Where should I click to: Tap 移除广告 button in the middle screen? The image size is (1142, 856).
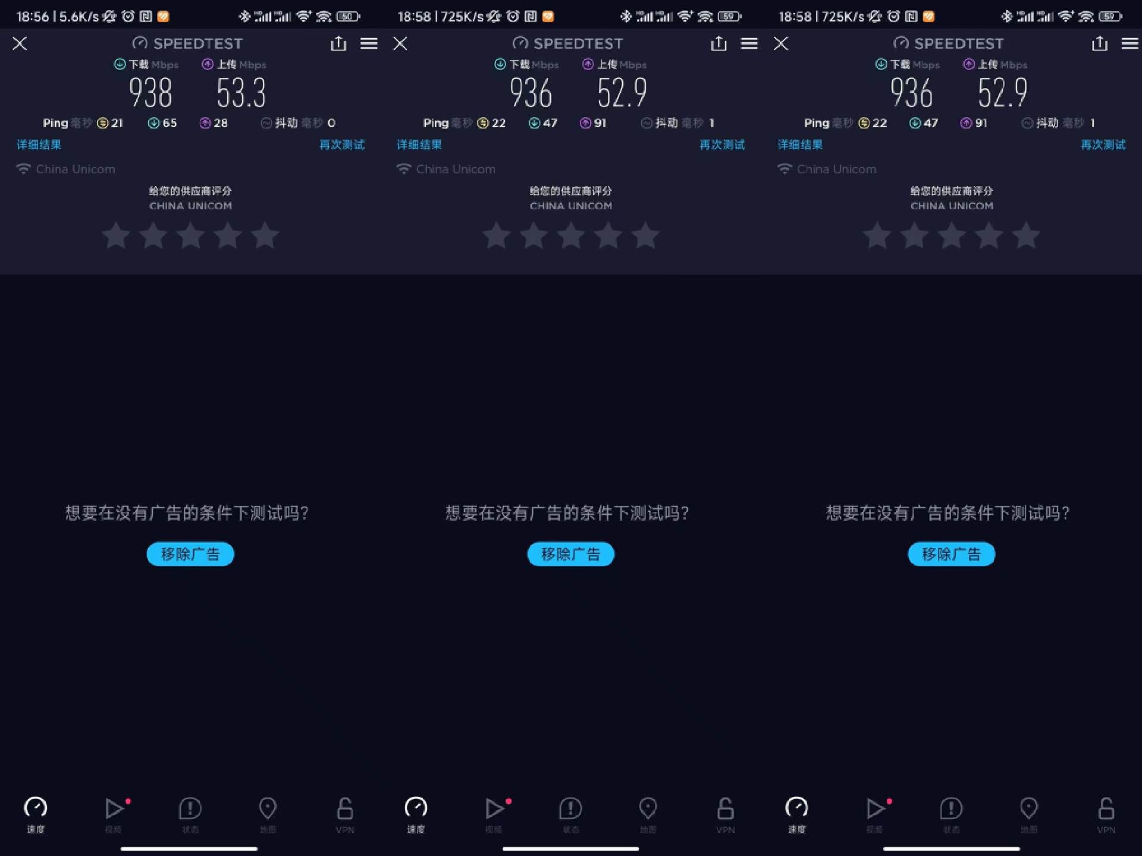571,554
